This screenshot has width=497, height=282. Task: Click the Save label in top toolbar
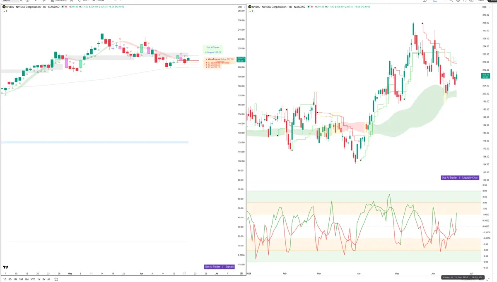[434, 1]
